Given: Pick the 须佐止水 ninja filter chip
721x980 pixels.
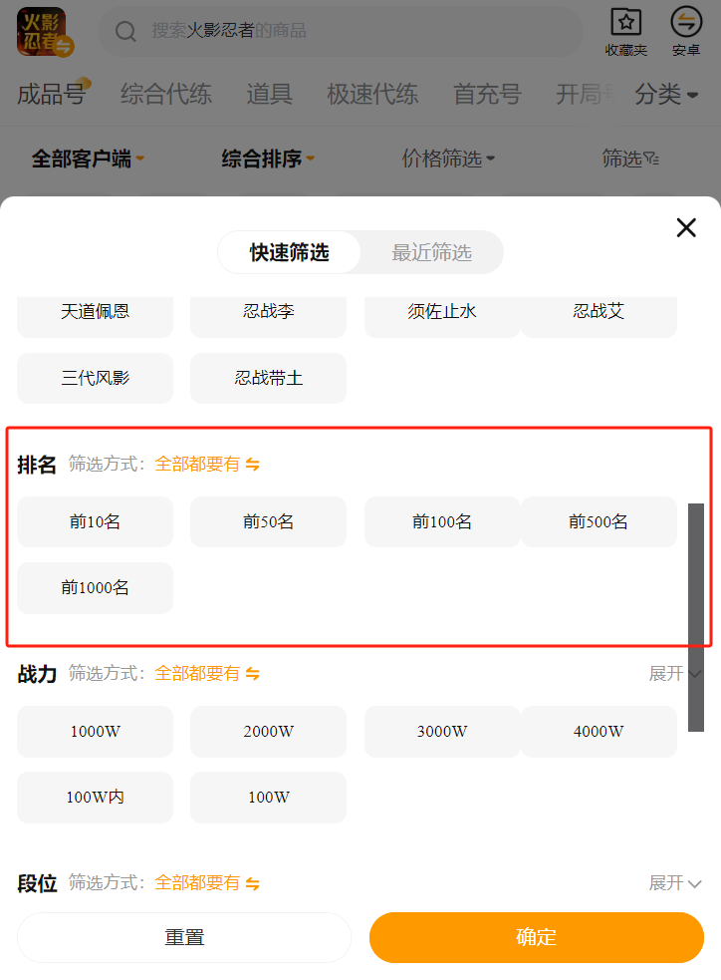Looking at the screenshot, I should click(x=441, y=311).
